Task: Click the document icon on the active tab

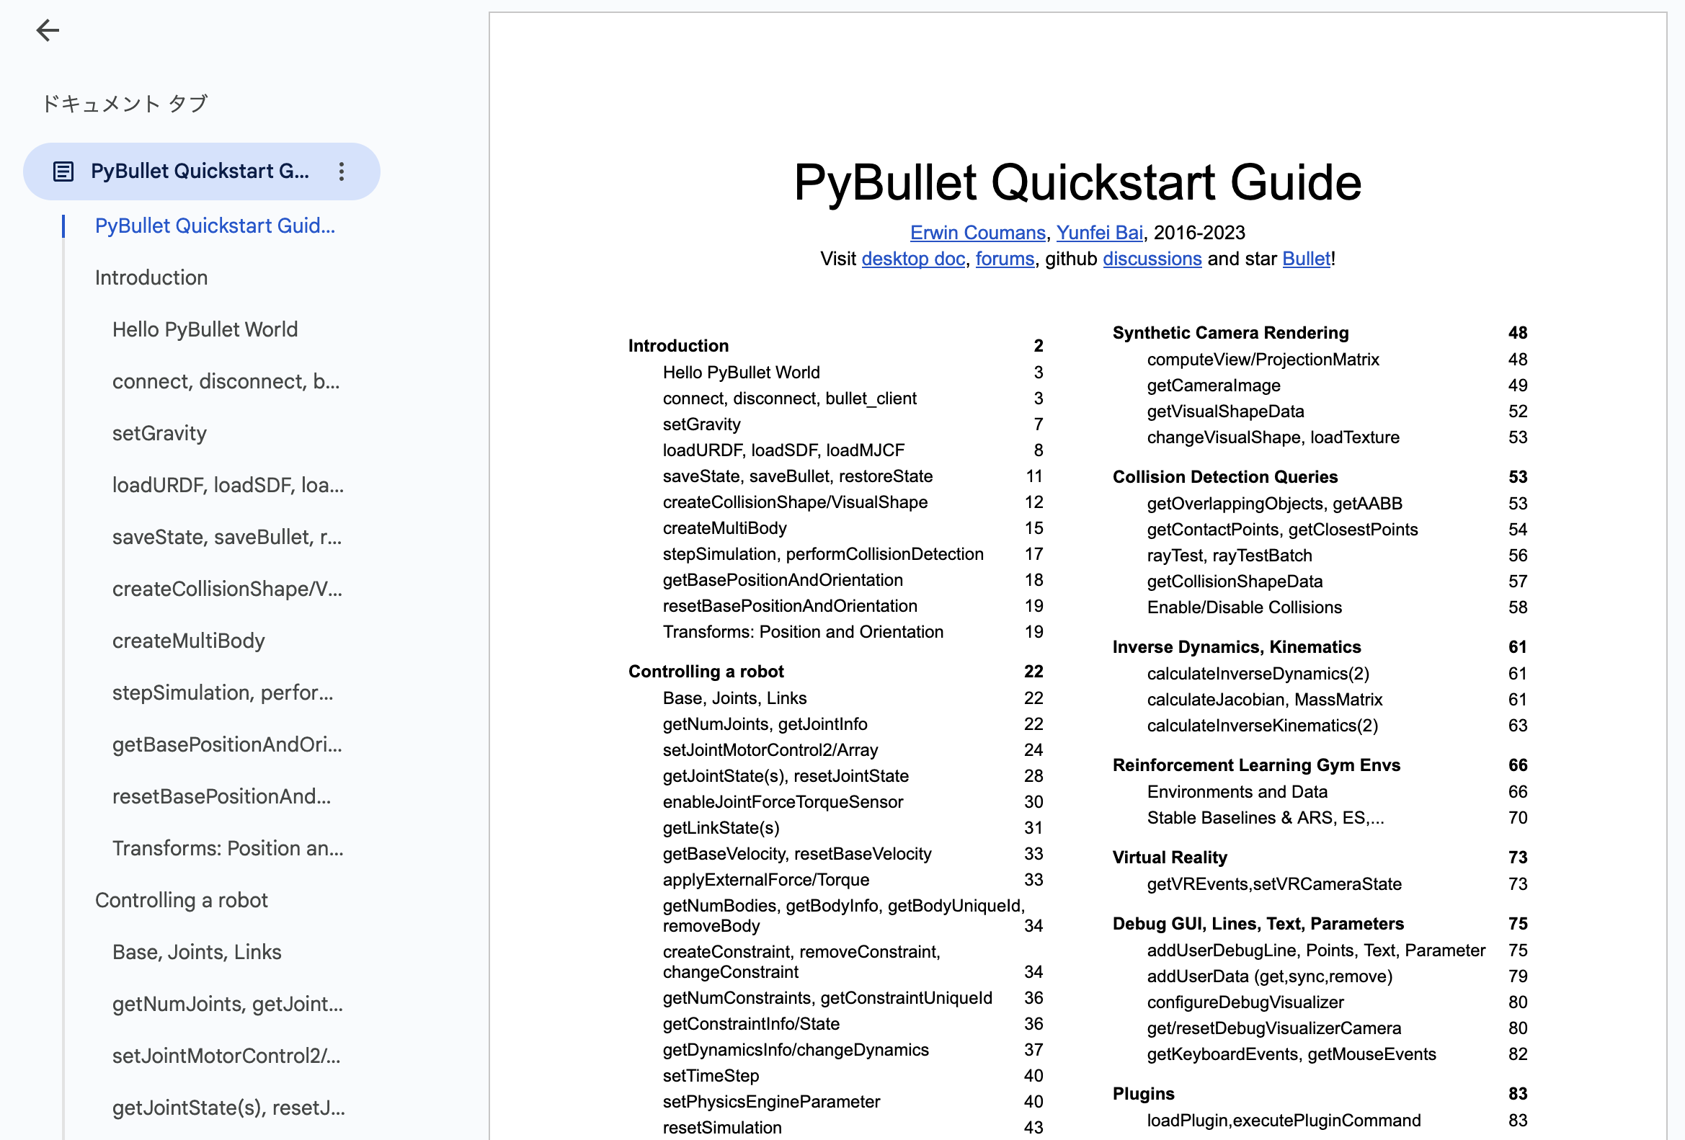Action: click(x=64, y=171)
